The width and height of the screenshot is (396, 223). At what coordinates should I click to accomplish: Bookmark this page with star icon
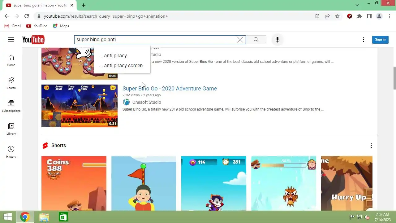337,16
